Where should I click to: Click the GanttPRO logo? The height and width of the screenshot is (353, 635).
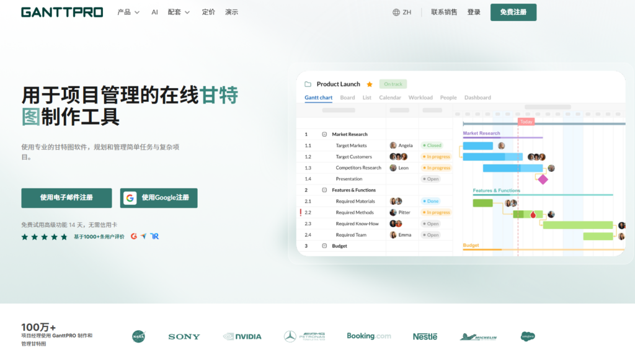tap(62, 12)
